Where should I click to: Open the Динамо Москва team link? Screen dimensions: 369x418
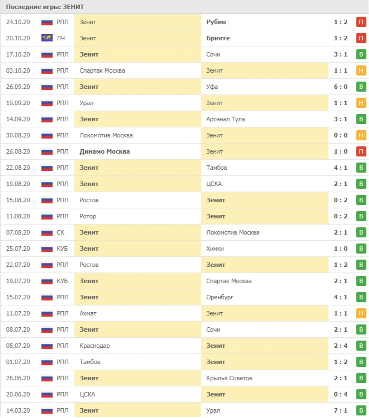tap(105, 151)
